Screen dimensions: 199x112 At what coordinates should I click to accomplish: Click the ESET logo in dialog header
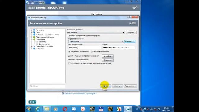pyautogui.click(x=132, y=23)
